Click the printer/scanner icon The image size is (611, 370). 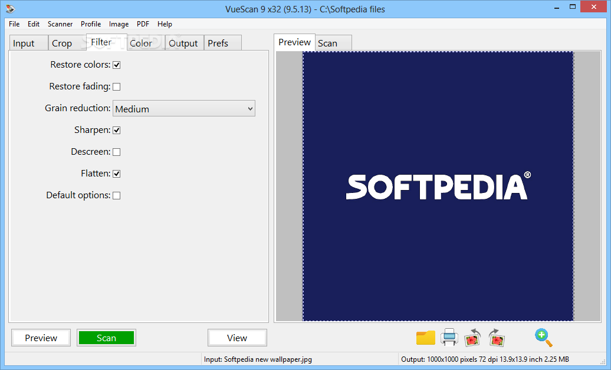point(449,338)
